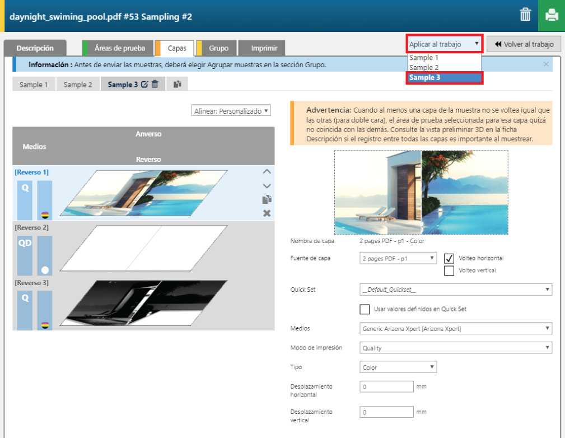Duplicate the Reverso 1 layer

[x=267, y=199]
